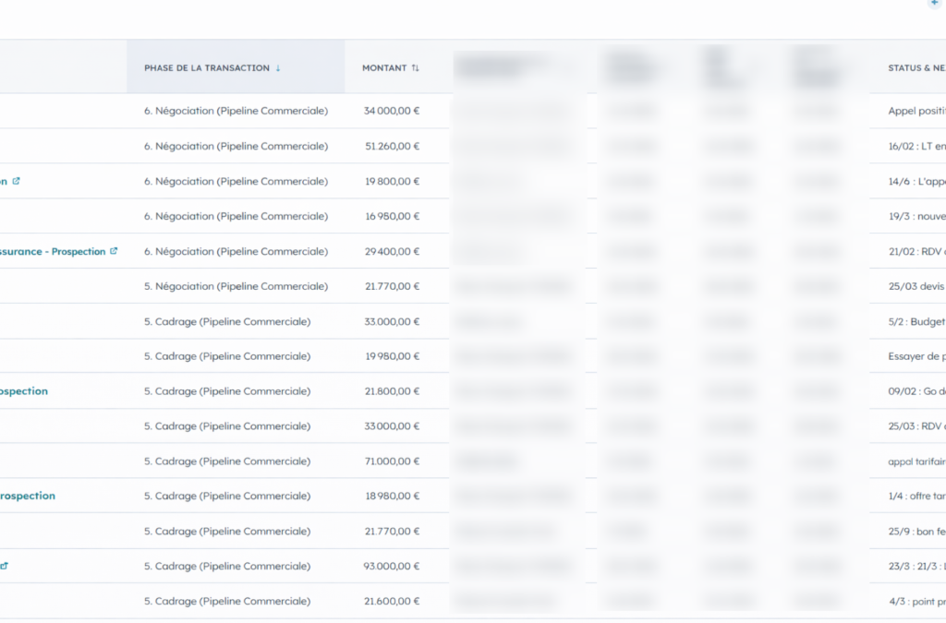Click the plus icon at the top right
This screenshot has height=623, width=946.
pyautogui.click(x=933, y=4)
